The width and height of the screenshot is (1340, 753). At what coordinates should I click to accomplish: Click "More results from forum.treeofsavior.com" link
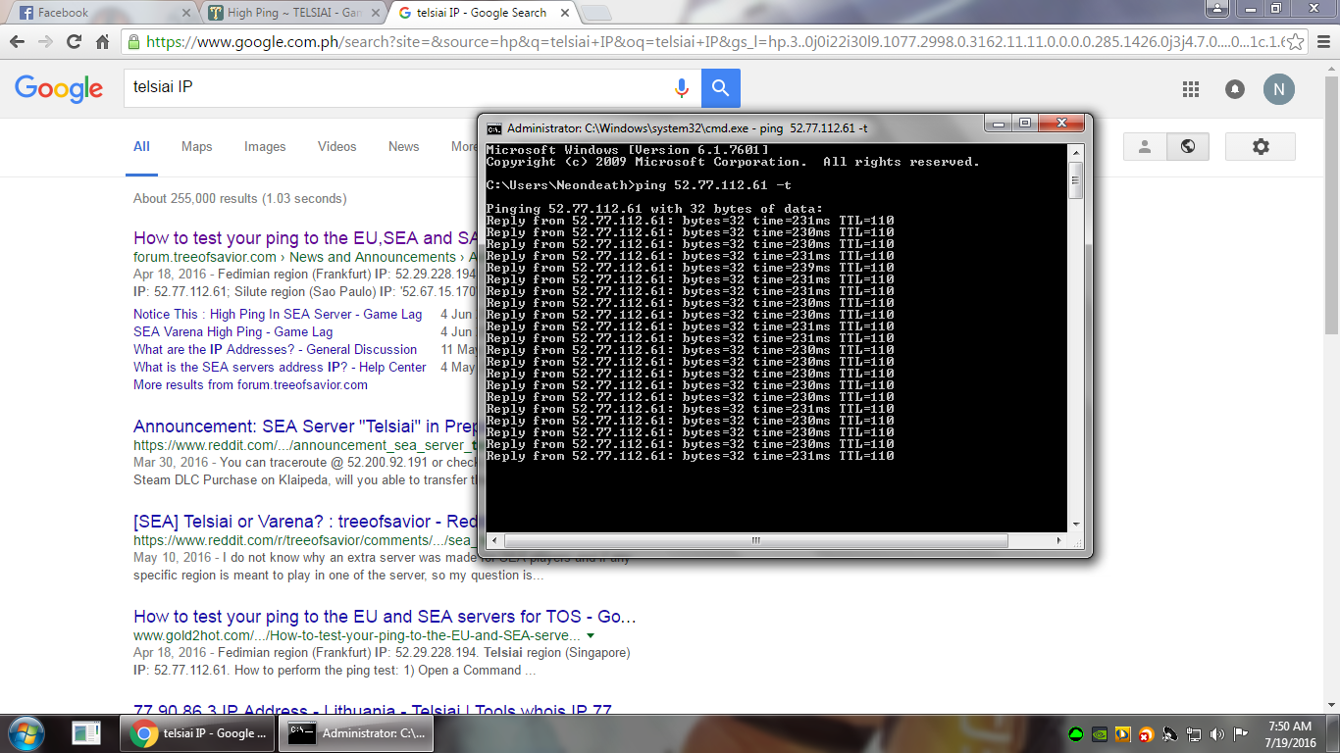click(x=250, y=384)
